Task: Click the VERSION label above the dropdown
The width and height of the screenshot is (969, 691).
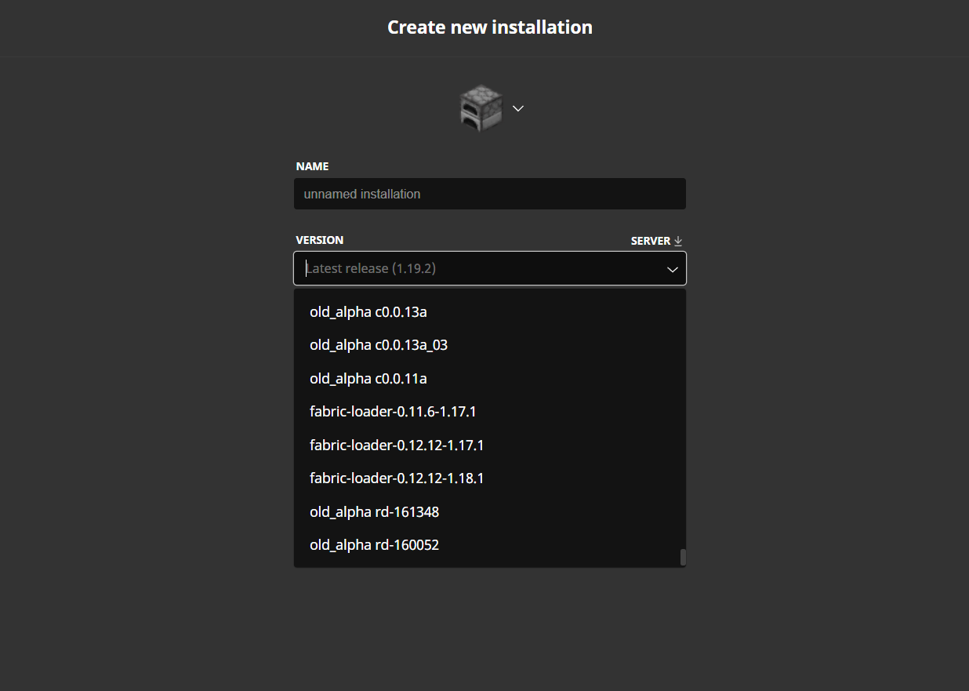Action: [319, 240]
